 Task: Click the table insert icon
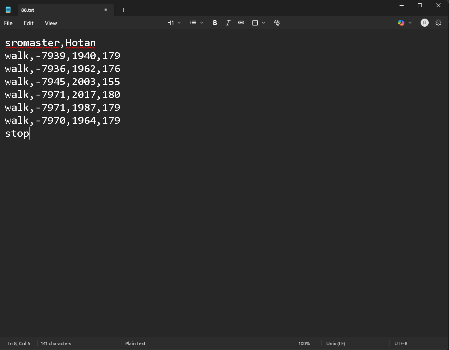255,23
